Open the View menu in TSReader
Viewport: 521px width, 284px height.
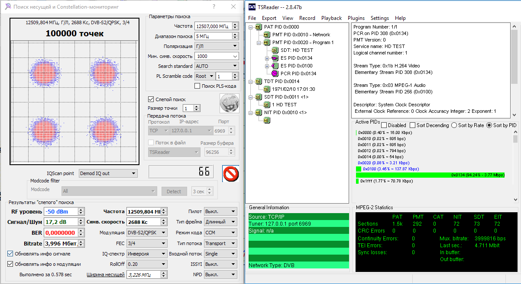pos(288,18)
